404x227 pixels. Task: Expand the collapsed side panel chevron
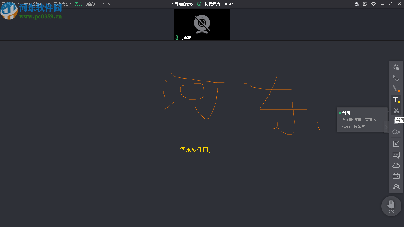click(387, 126)
